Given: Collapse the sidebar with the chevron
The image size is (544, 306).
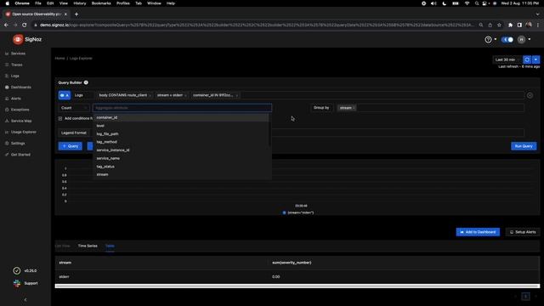Looking at the screenshot, I should click(25, 300).
